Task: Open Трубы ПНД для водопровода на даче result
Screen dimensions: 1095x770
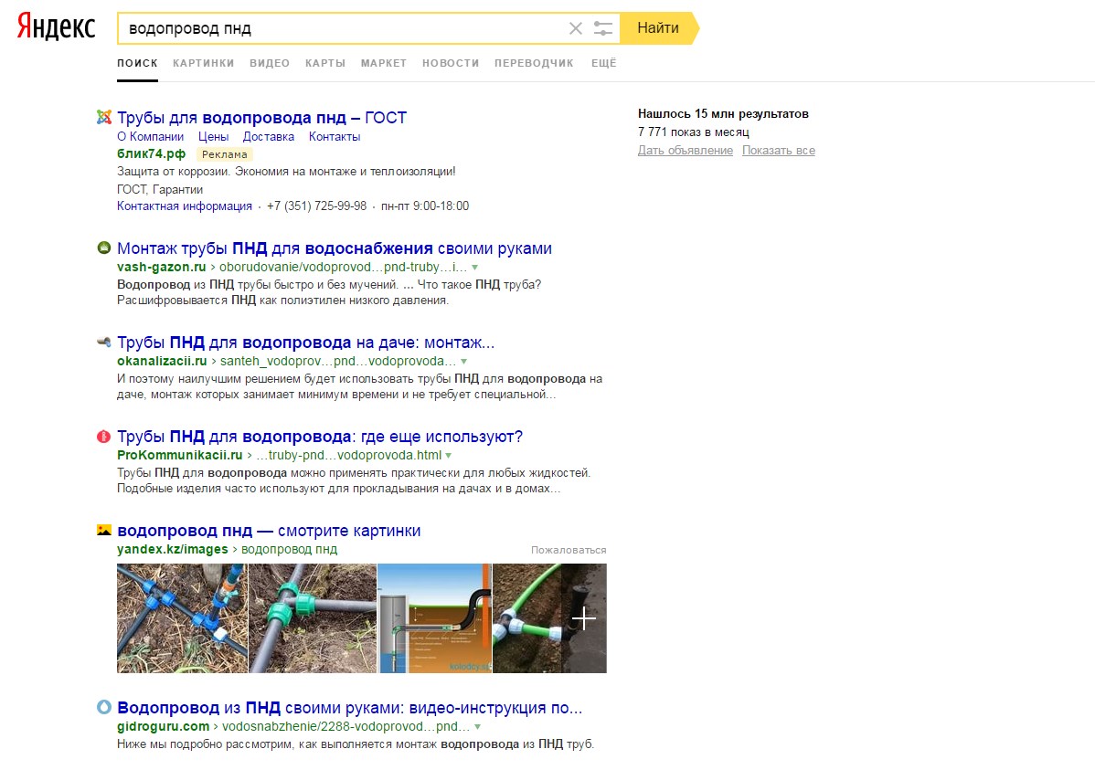Action: tap(306, 342)
